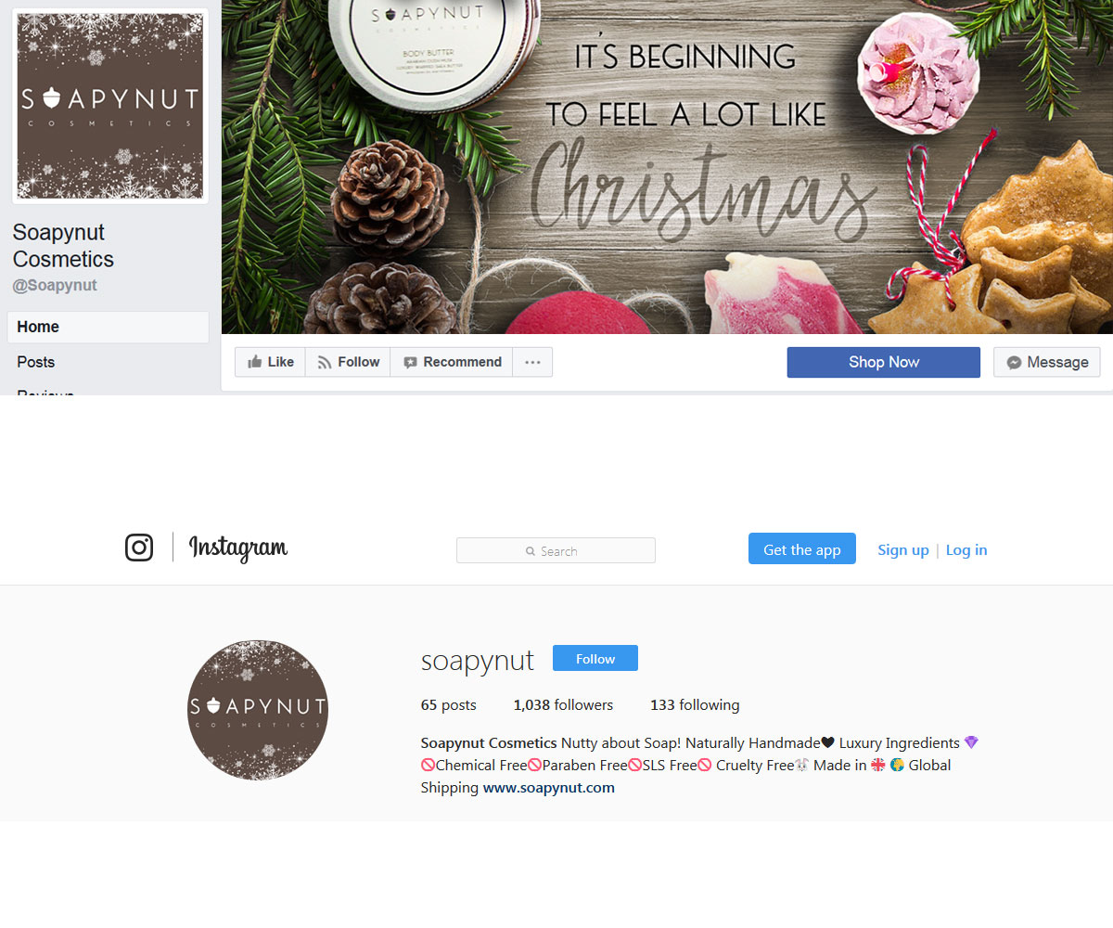Click the Recommend speech bubble icon
Image resolution: width=1113 pixels, height=928 pixels.
coord(410,363)
